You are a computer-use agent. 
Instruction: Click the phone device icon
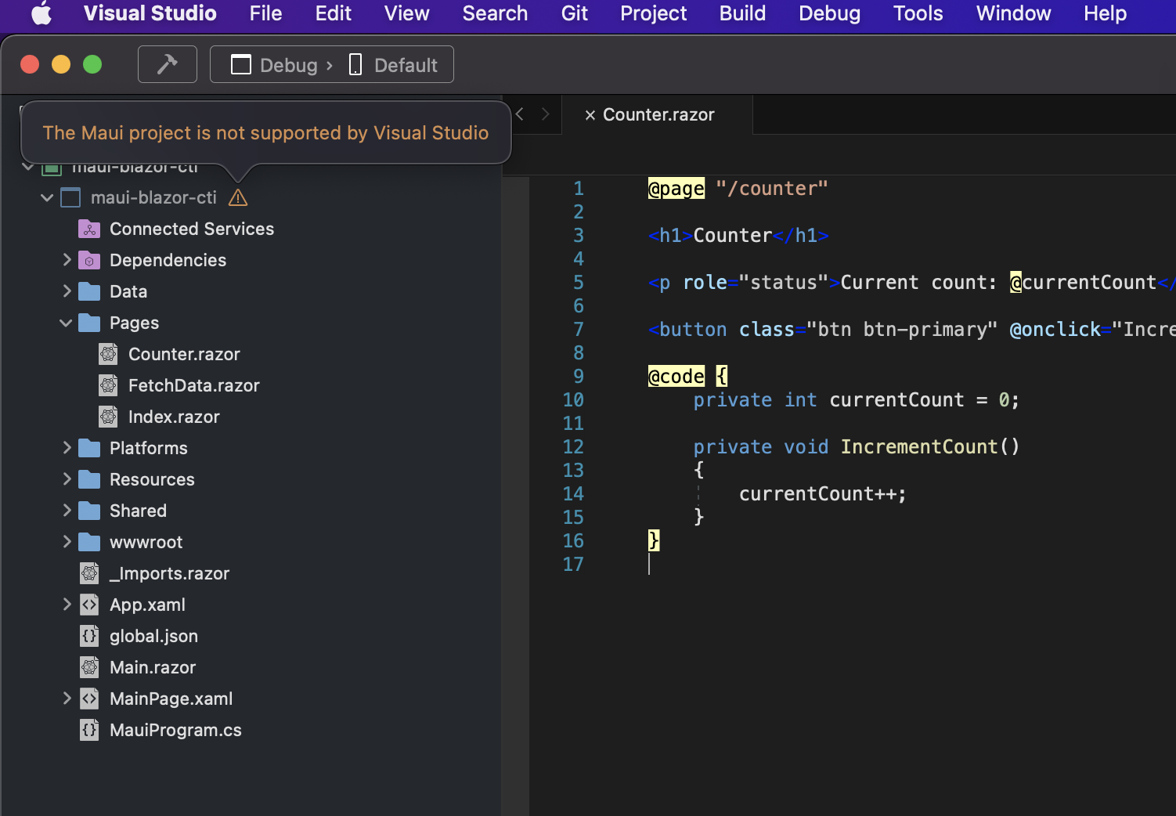[x=355, y=65]
